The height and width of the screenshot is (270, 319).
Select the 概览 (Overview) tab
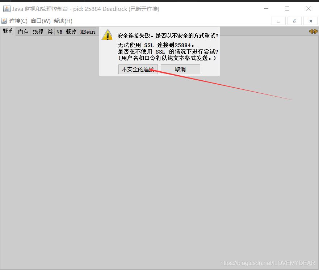click(8, 31)
